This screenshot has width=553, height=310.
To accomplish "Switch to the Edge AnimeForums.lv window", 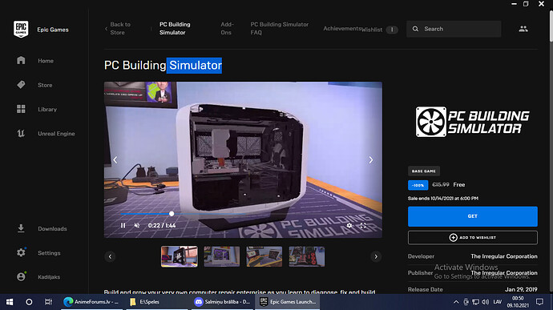I will click(91, 302).
